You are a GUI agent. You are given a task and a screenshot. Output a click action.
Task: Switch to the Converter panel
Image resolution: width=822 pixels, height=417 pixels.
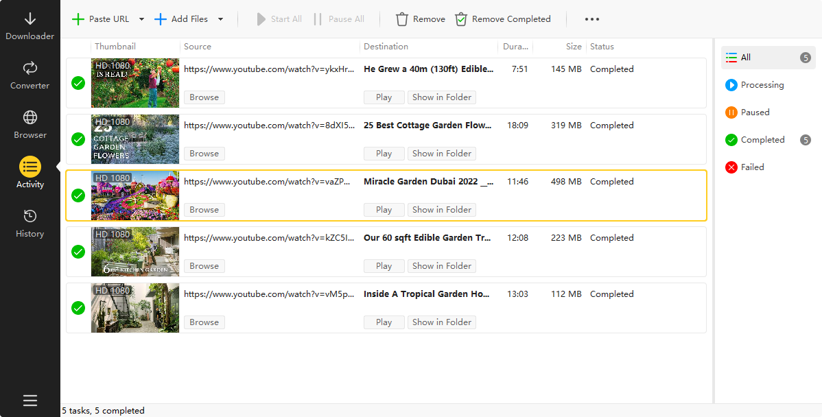[x=30, y=75]
